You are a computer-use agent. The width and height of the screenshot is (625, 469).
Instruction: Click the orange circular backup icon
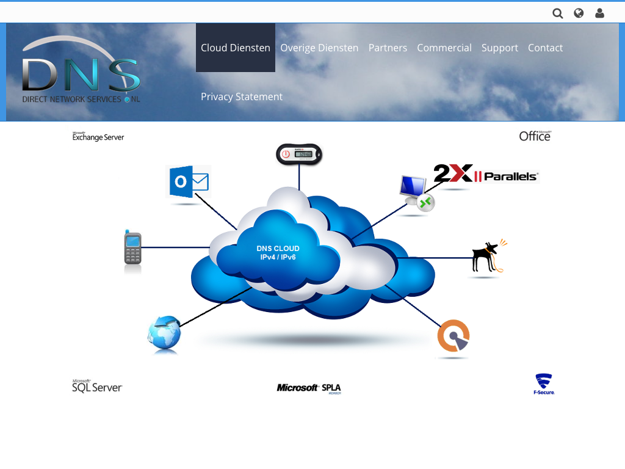click(x=453, y=336)
